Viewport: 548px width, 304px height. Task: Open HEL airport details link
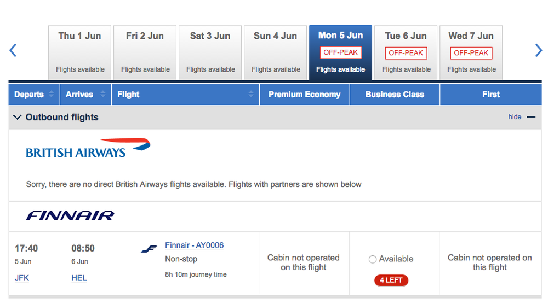[79, 278]
